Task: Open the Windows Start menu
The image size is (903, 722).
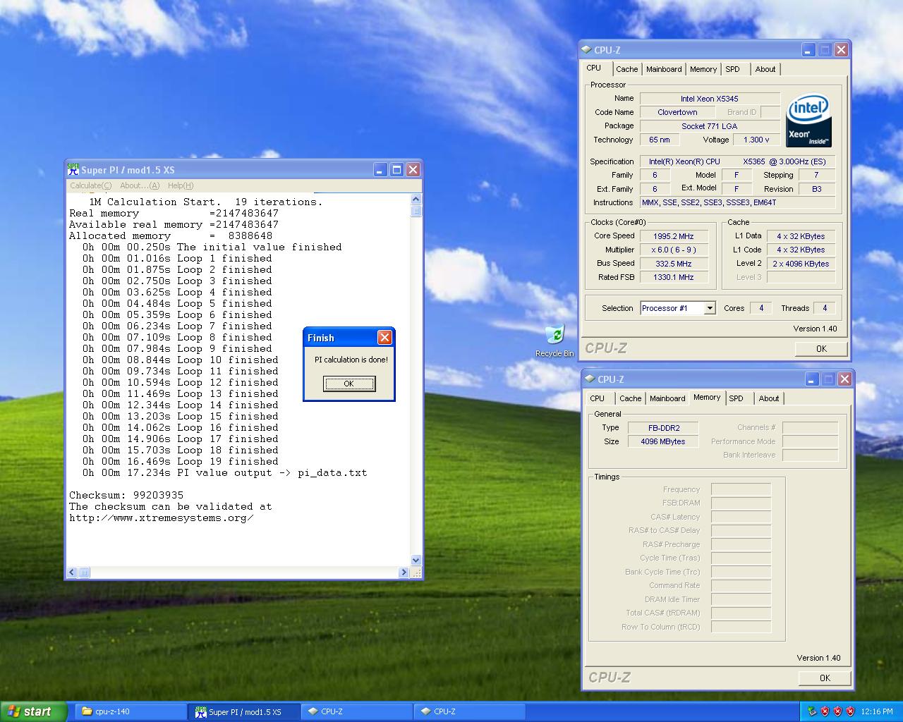Action: [33, 711]
